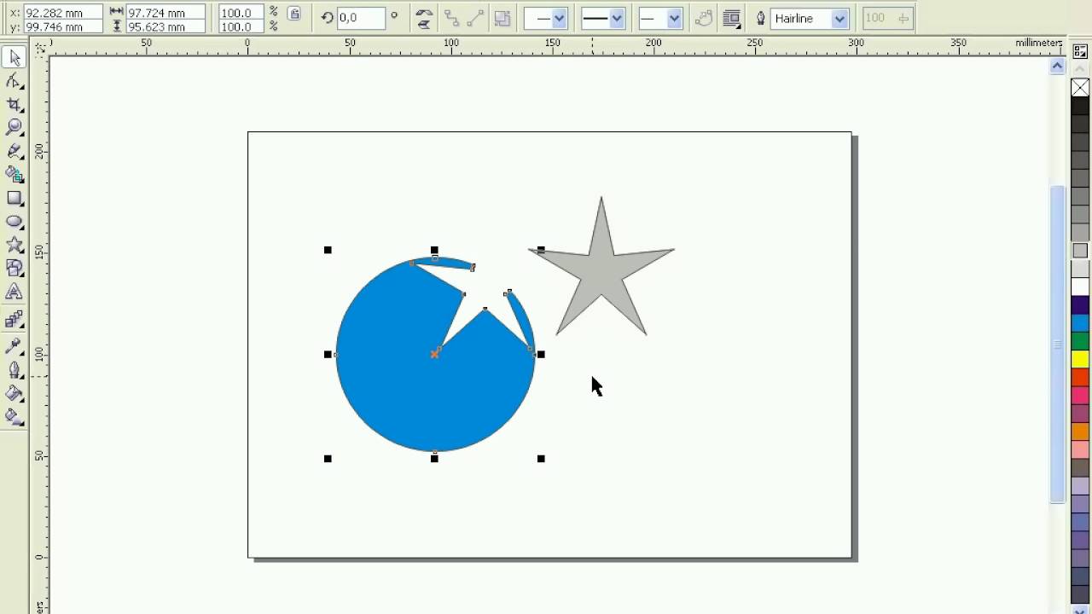Click the outline pen icon beside Hairline
Screen dimensions: 1092x614
760,18
